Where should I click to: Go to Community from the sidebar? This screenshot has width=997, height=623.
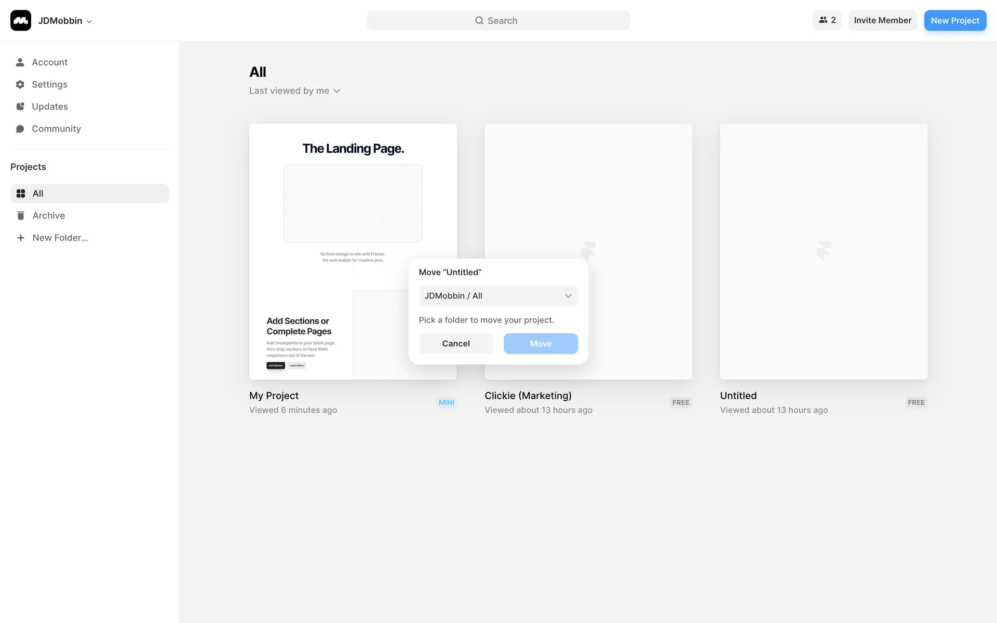[56, 129]
